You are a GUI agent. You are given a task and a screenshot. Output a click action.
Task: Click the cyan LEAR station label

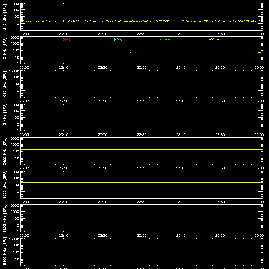[x=117, y=39]
